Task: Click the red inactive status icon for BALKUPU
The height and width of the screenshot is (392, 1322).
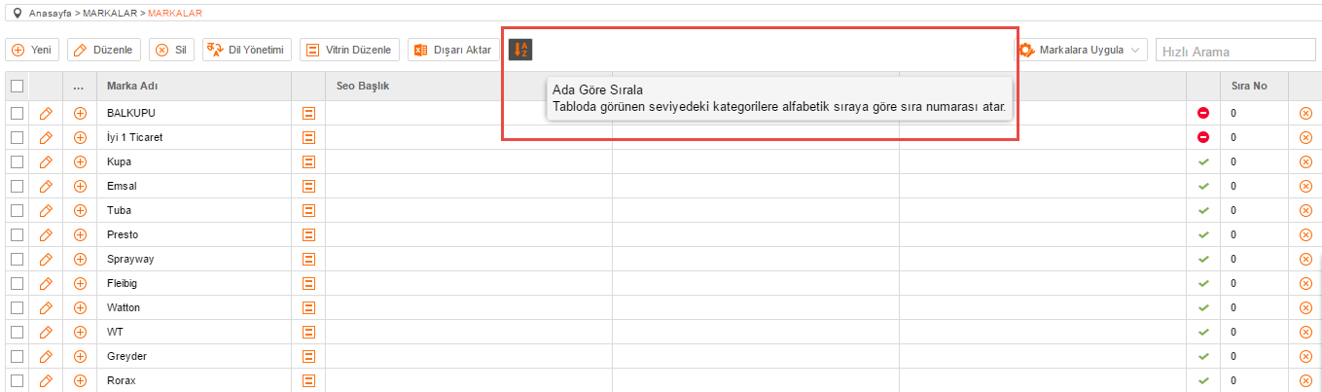Action: tap(1203, 113)
